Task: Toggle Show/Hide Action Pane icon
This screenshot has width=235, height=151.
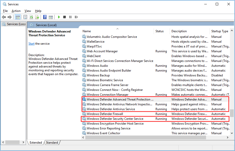Action: pos(51,17)
